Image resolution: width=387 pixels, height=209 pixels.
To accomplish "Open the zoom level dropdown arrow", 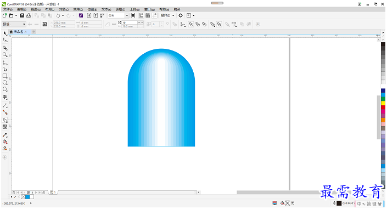I will coord(127,15).
